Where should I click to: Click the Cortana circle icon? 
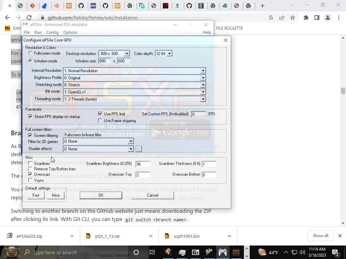point(136,252)
